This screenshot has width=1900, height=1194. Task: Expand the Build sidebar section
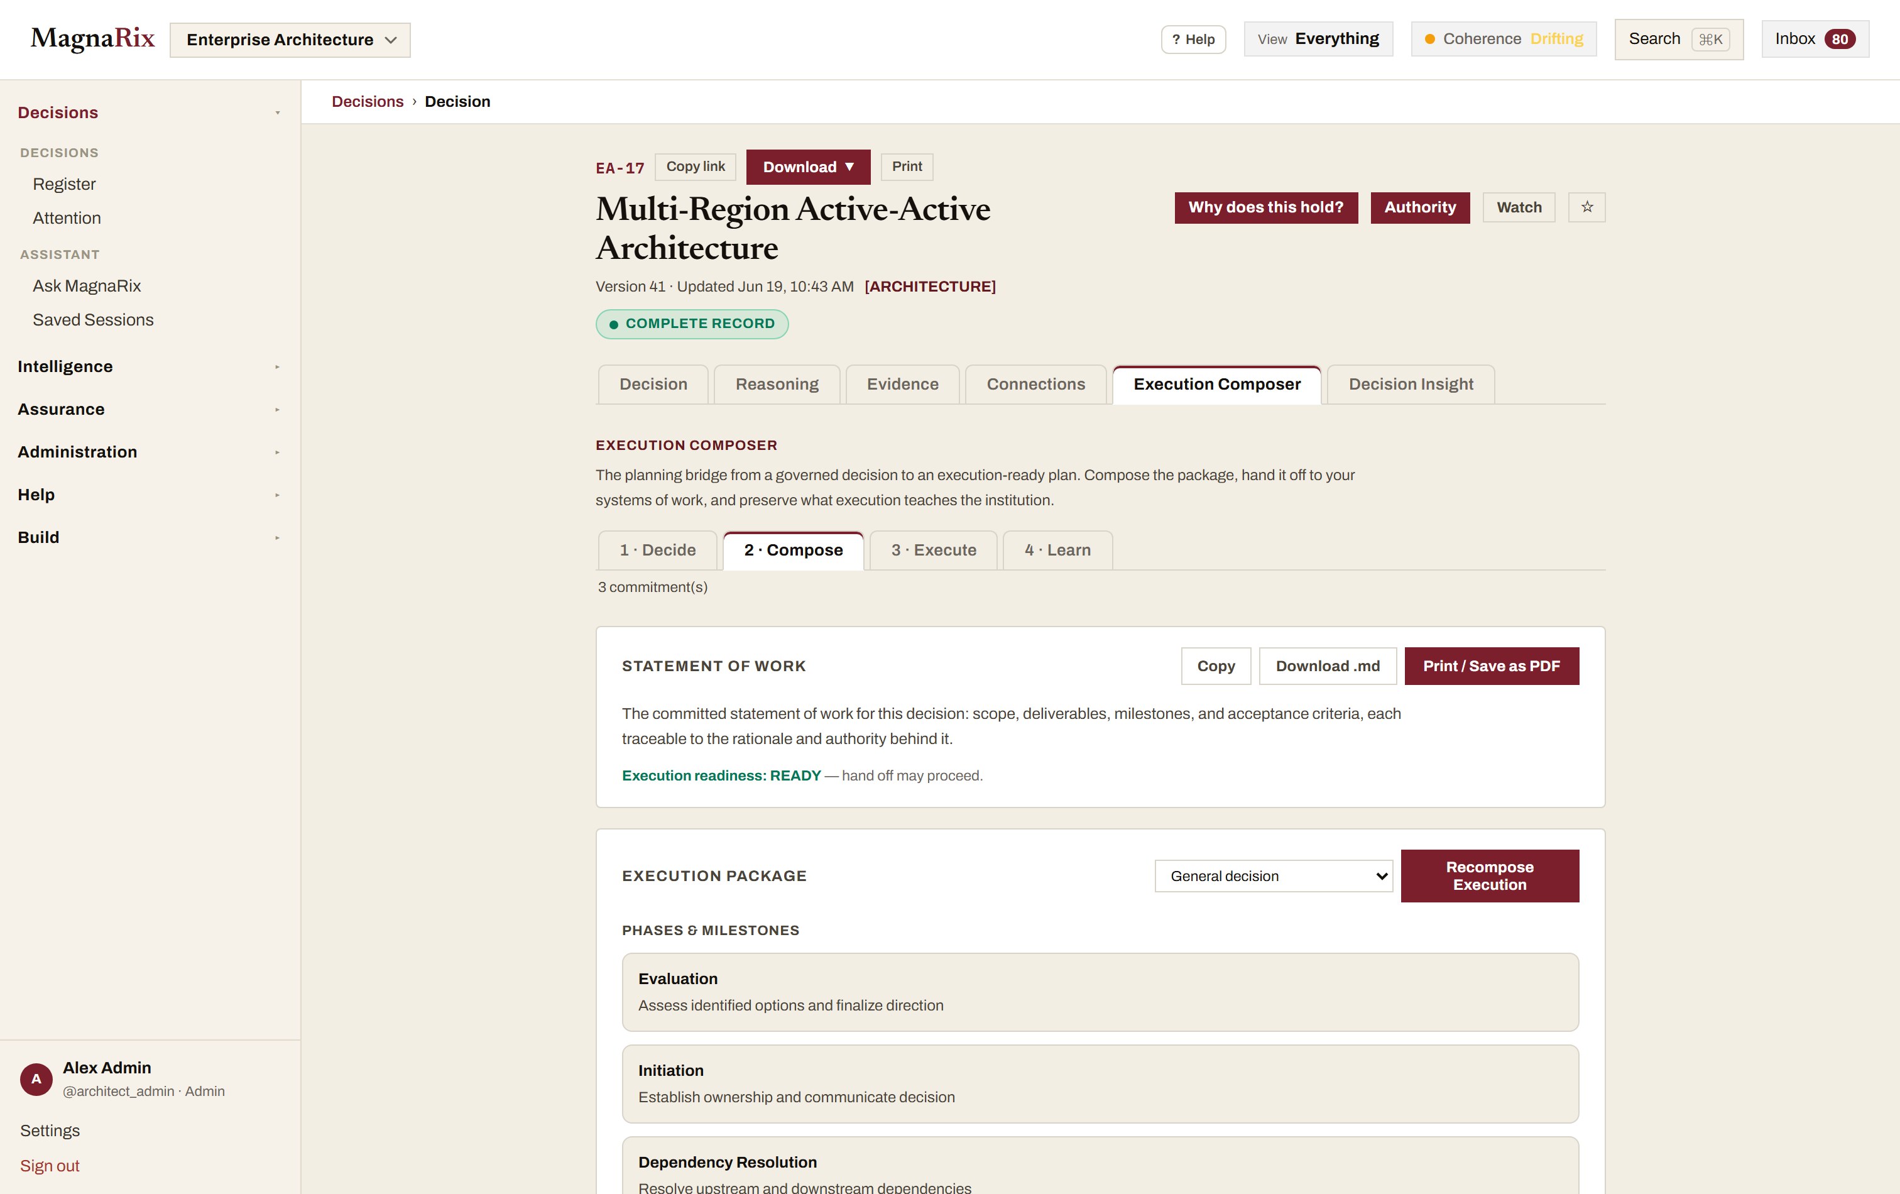tap(150, 537)
